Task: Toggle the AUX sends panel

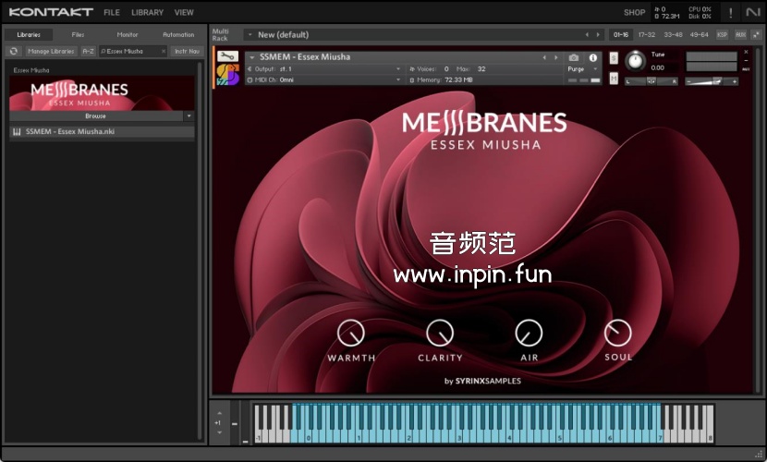Action: pyautogui.click(x=740, y=34)
